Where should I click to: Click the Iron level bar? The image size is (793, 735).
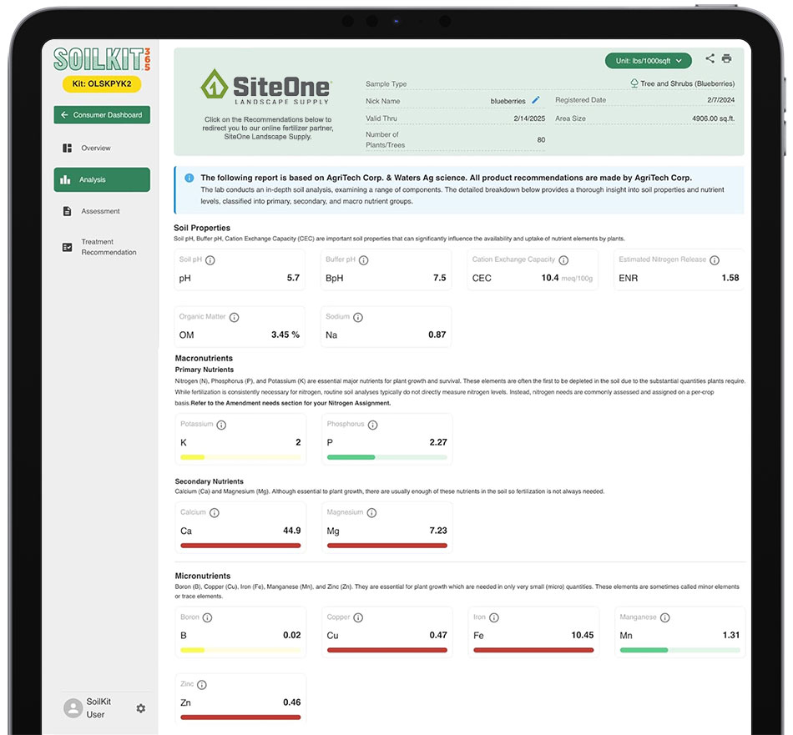coord(533,651)
